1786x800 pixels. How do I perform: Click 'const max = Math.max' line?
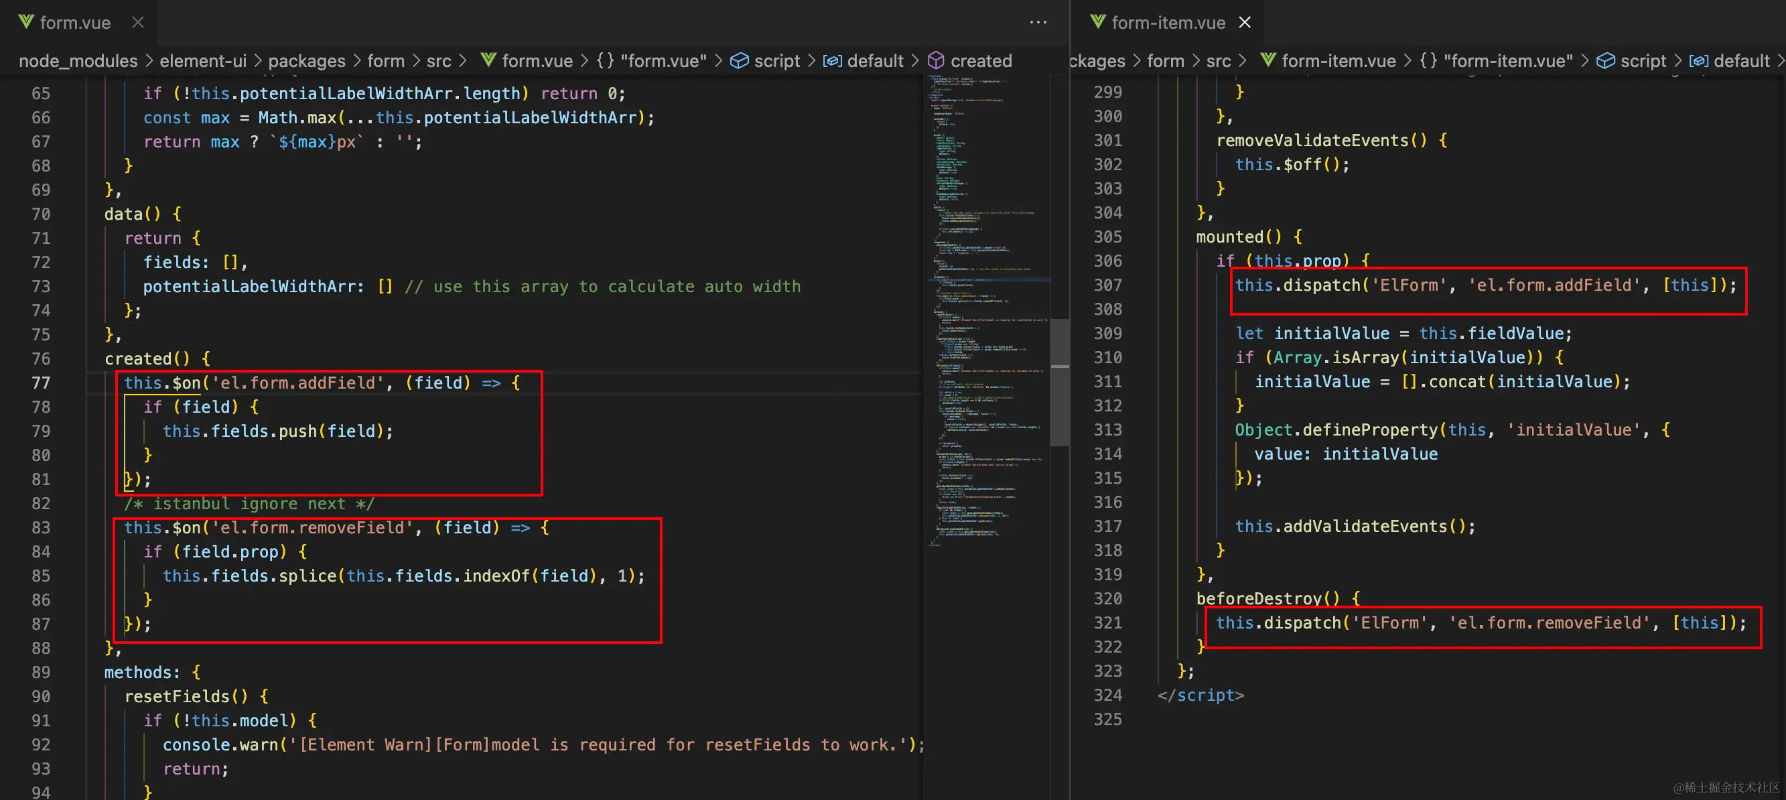399,117
